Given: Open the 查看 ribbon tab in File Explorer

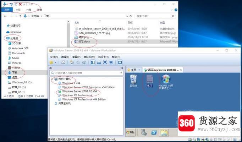Looking at the screenshot, I should (39, 10).
